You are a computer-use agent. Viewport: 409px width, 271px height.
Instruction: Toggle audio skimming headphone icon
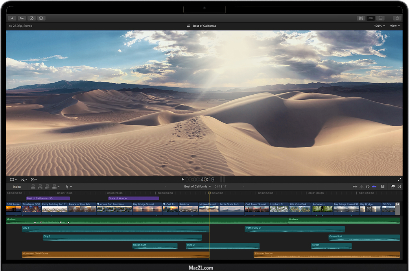pyautogui.click(x=368, y=187)
